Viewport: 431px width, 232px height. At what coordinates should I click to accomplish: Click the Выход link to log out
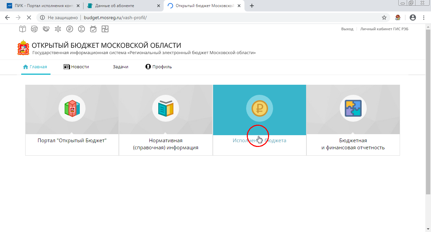click(x=347, y=29)
